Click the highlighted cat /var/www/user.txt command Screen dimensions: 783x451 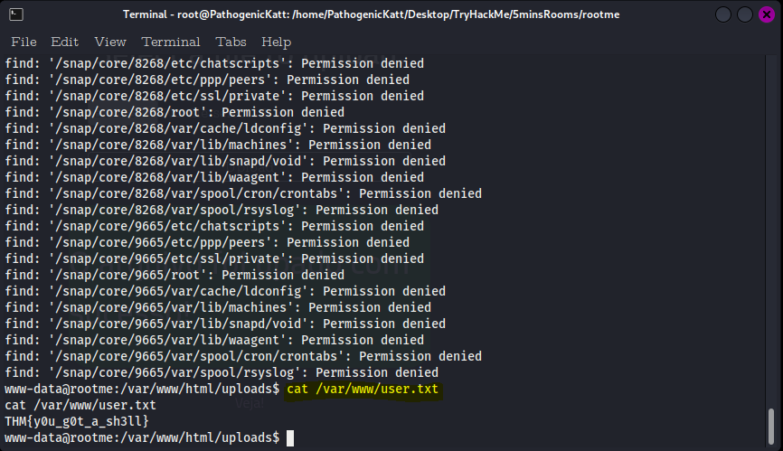pos(362,389)
